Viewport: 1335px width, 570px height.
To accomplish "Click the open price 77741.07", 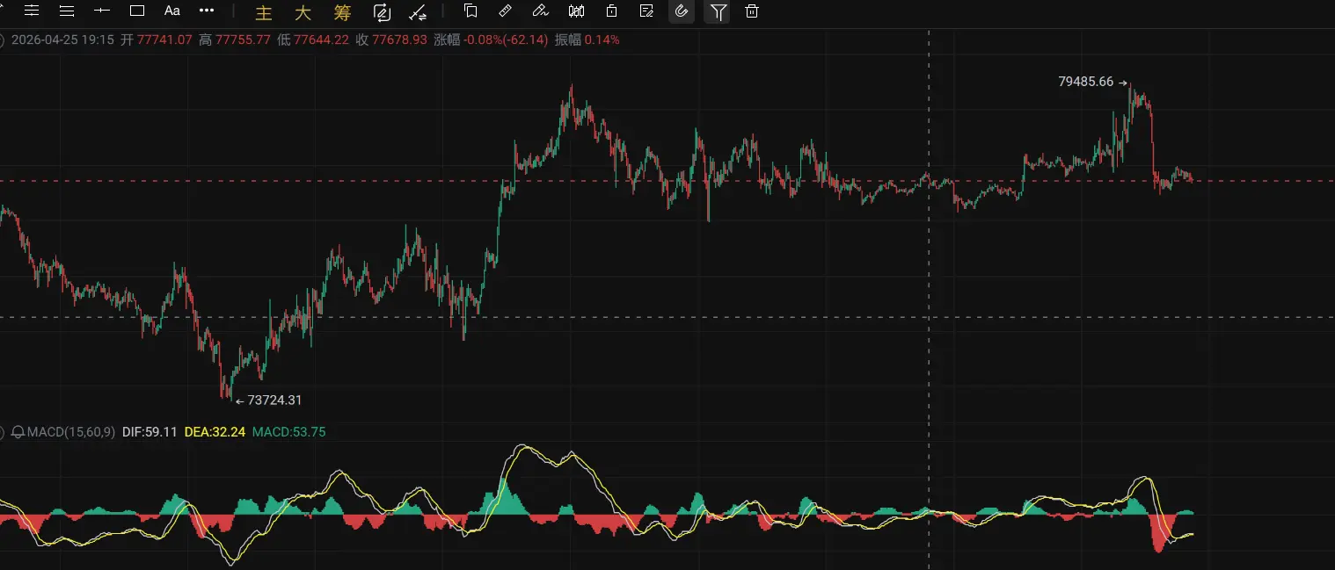I will [164, 40].
